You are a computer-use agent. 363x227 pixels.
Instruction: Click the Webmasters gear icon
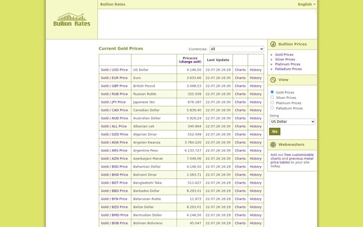(x=273, y=145)
